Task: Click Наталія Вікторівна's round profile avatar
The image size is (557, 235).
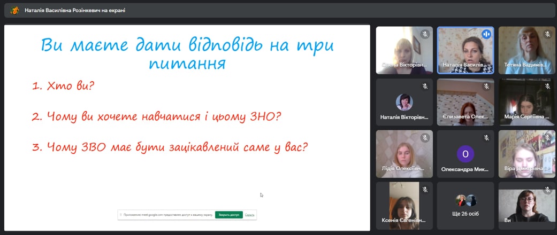Action: [x=405, y=102]
